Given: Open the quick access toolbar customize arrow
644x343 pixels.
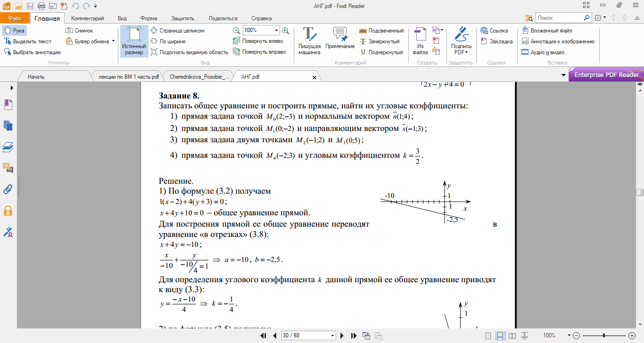Looking at the screenshot, I should pyautogui.click(x=95, y=6).
